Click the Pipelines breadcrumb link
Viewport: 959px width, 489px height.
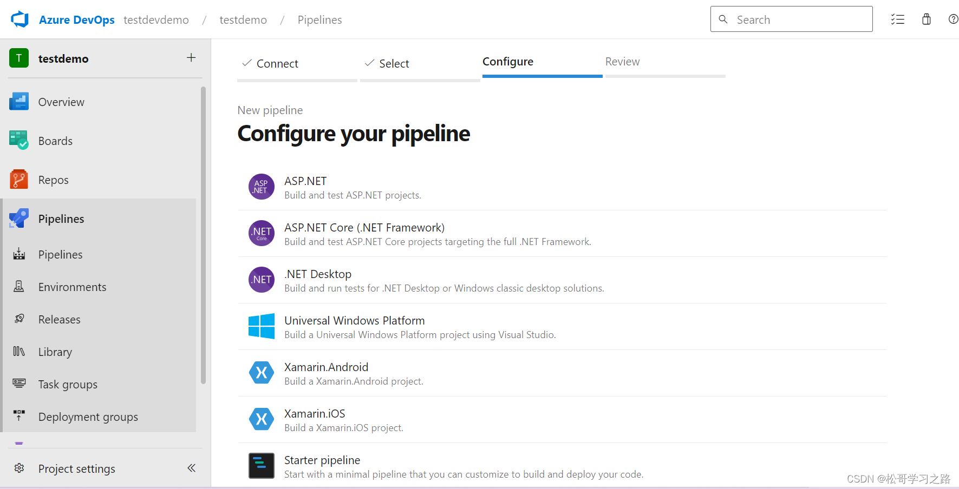tap(319, 20)
